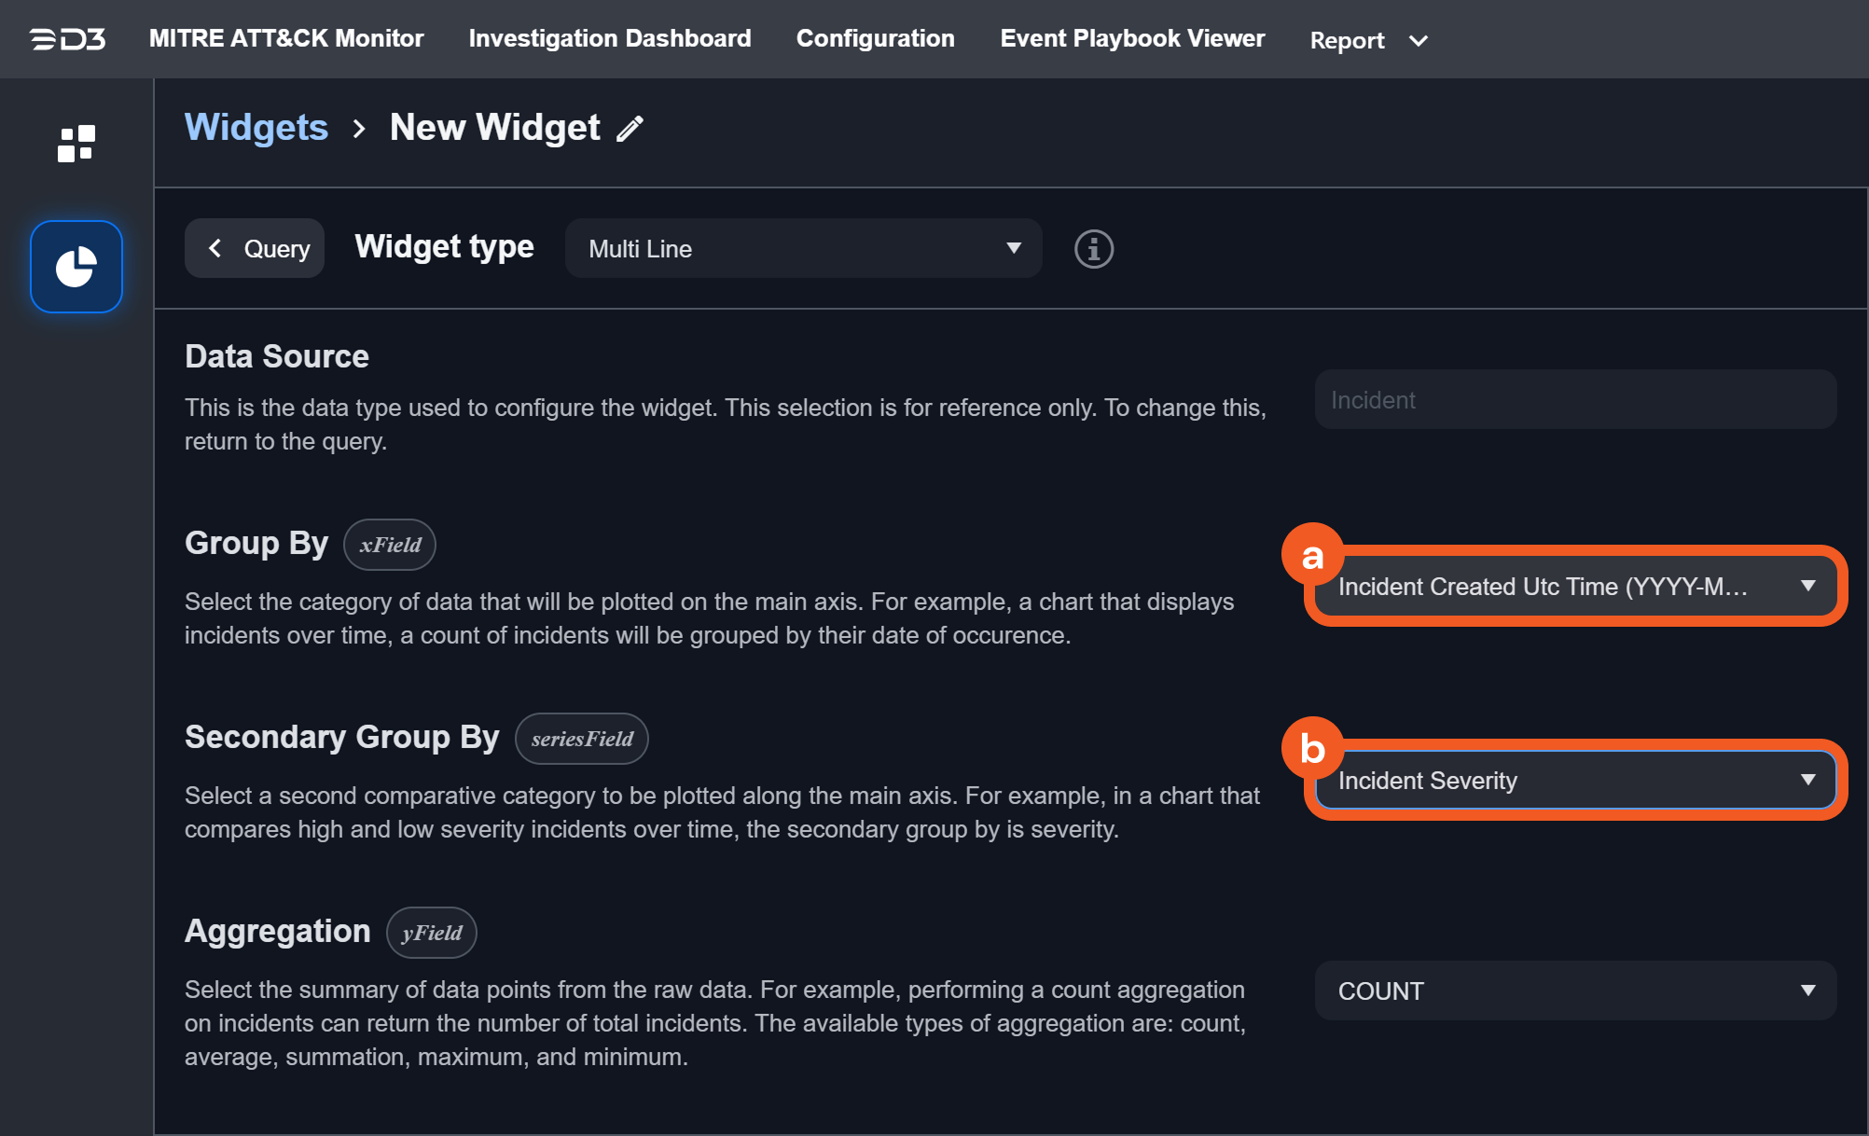This screenshot has width=1869, height=1136.
Task: Click the disabled Incident data source field
Action: (x=1574, y=400)
